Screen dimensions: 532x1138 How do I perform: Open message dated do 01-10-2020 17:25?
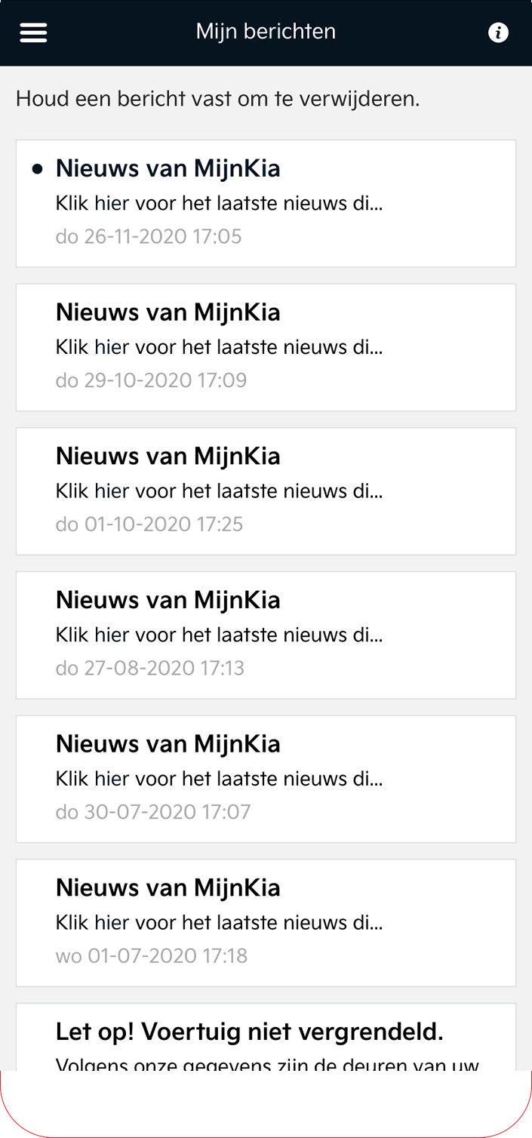tap(266, 491)
